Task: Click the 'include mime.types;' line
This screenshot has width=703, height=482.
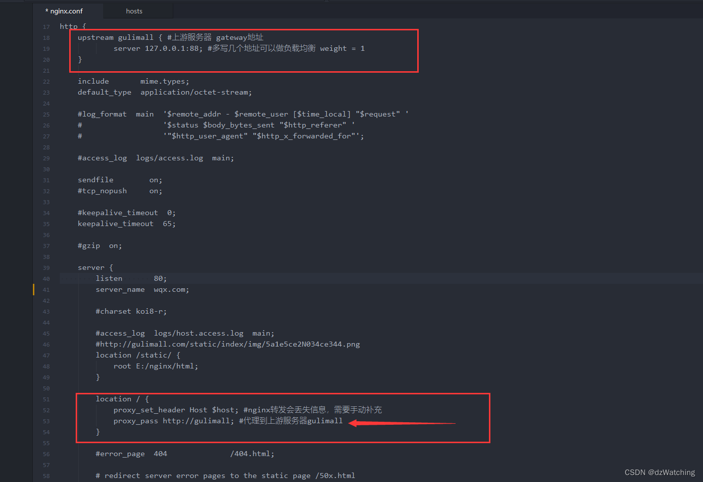Action: tap(133, 81)
